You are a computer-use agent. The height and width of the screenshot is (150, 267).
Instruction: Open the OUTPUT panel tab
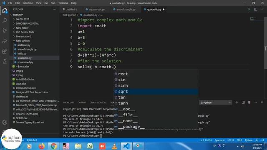point(82,102)
